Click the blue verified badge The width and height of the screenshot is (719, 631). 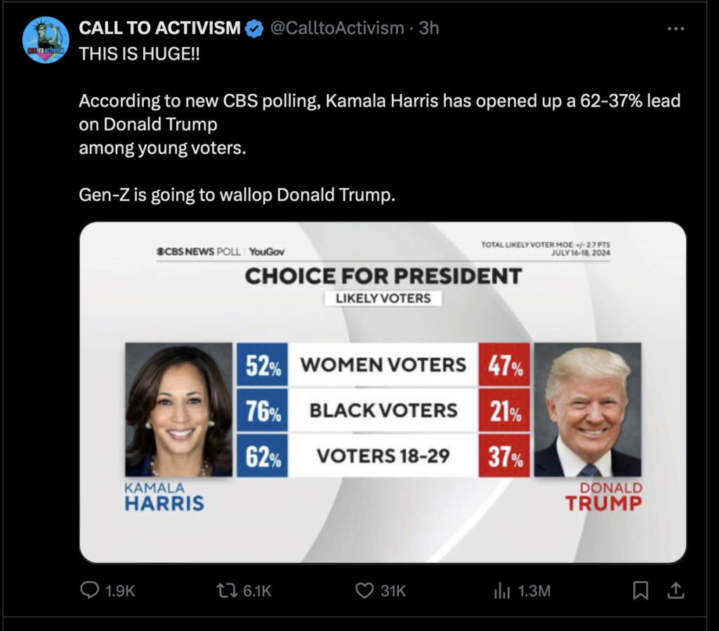[255, 28]
